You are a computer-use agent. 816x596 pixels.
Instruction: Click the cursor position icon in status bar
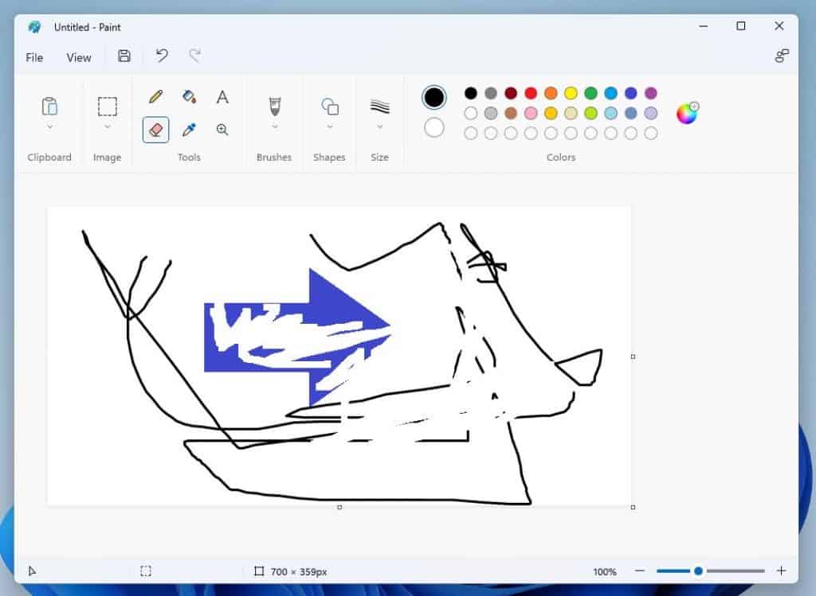pyautogui.click(x=32, y=571)
